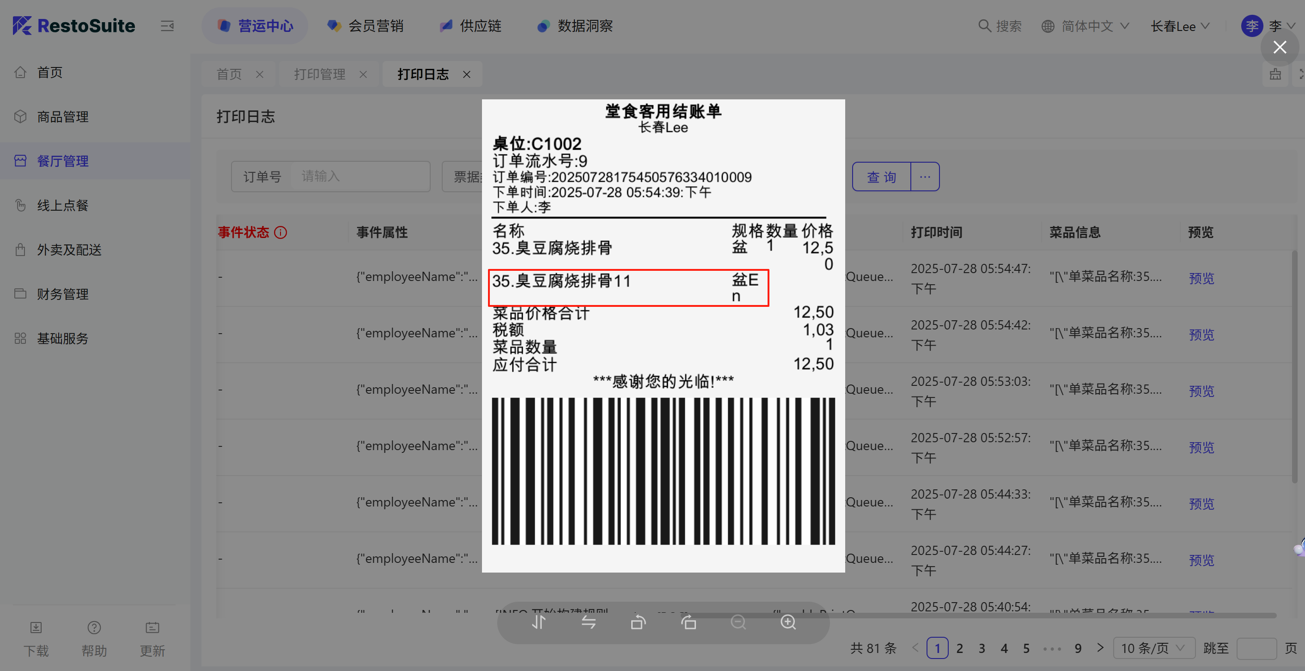Click the 查询 query button
Image resolution: width=1305 pixels, height=671 pixels.
click(882, 177)
